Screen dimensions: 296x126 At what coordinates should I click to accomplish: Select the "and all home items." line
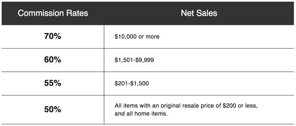pos(141,114)
